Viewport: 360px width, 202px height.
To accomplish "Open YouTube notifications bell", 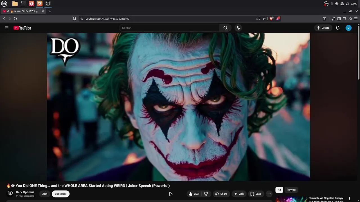I will click(338, 28).
